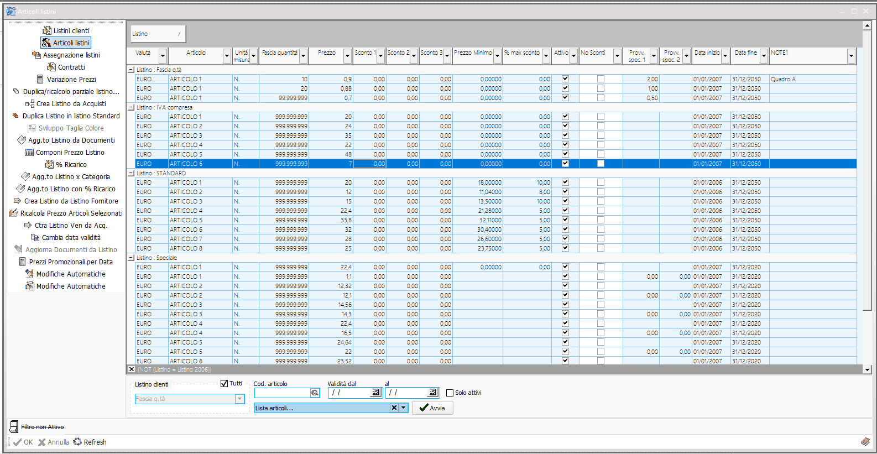Viewport: 877px width, 454px height.
Task: Enable the Solo attivi checkbox
Action: (x=450, y=393)
